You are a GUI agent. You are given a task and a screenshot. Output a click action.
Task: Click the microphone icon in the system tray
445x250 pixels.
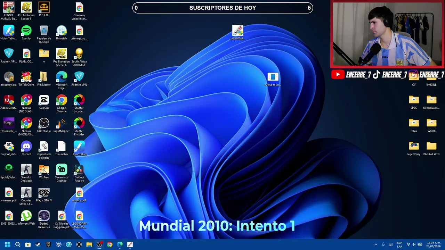coord(383,244)
